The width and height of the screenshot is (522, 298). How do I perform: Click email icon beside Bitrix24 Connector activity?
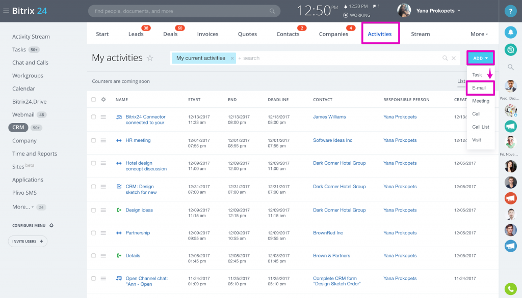[x=119, y=117]
